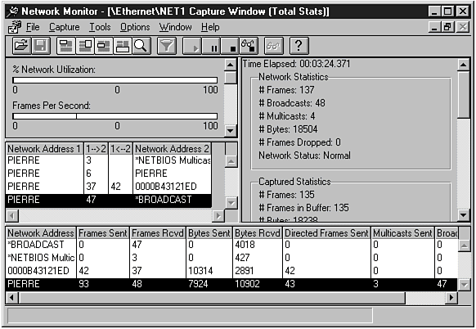
Task: Select the session row with *NETBIOS Multicast
Action: pyautogui.click(x=109, y=160)
